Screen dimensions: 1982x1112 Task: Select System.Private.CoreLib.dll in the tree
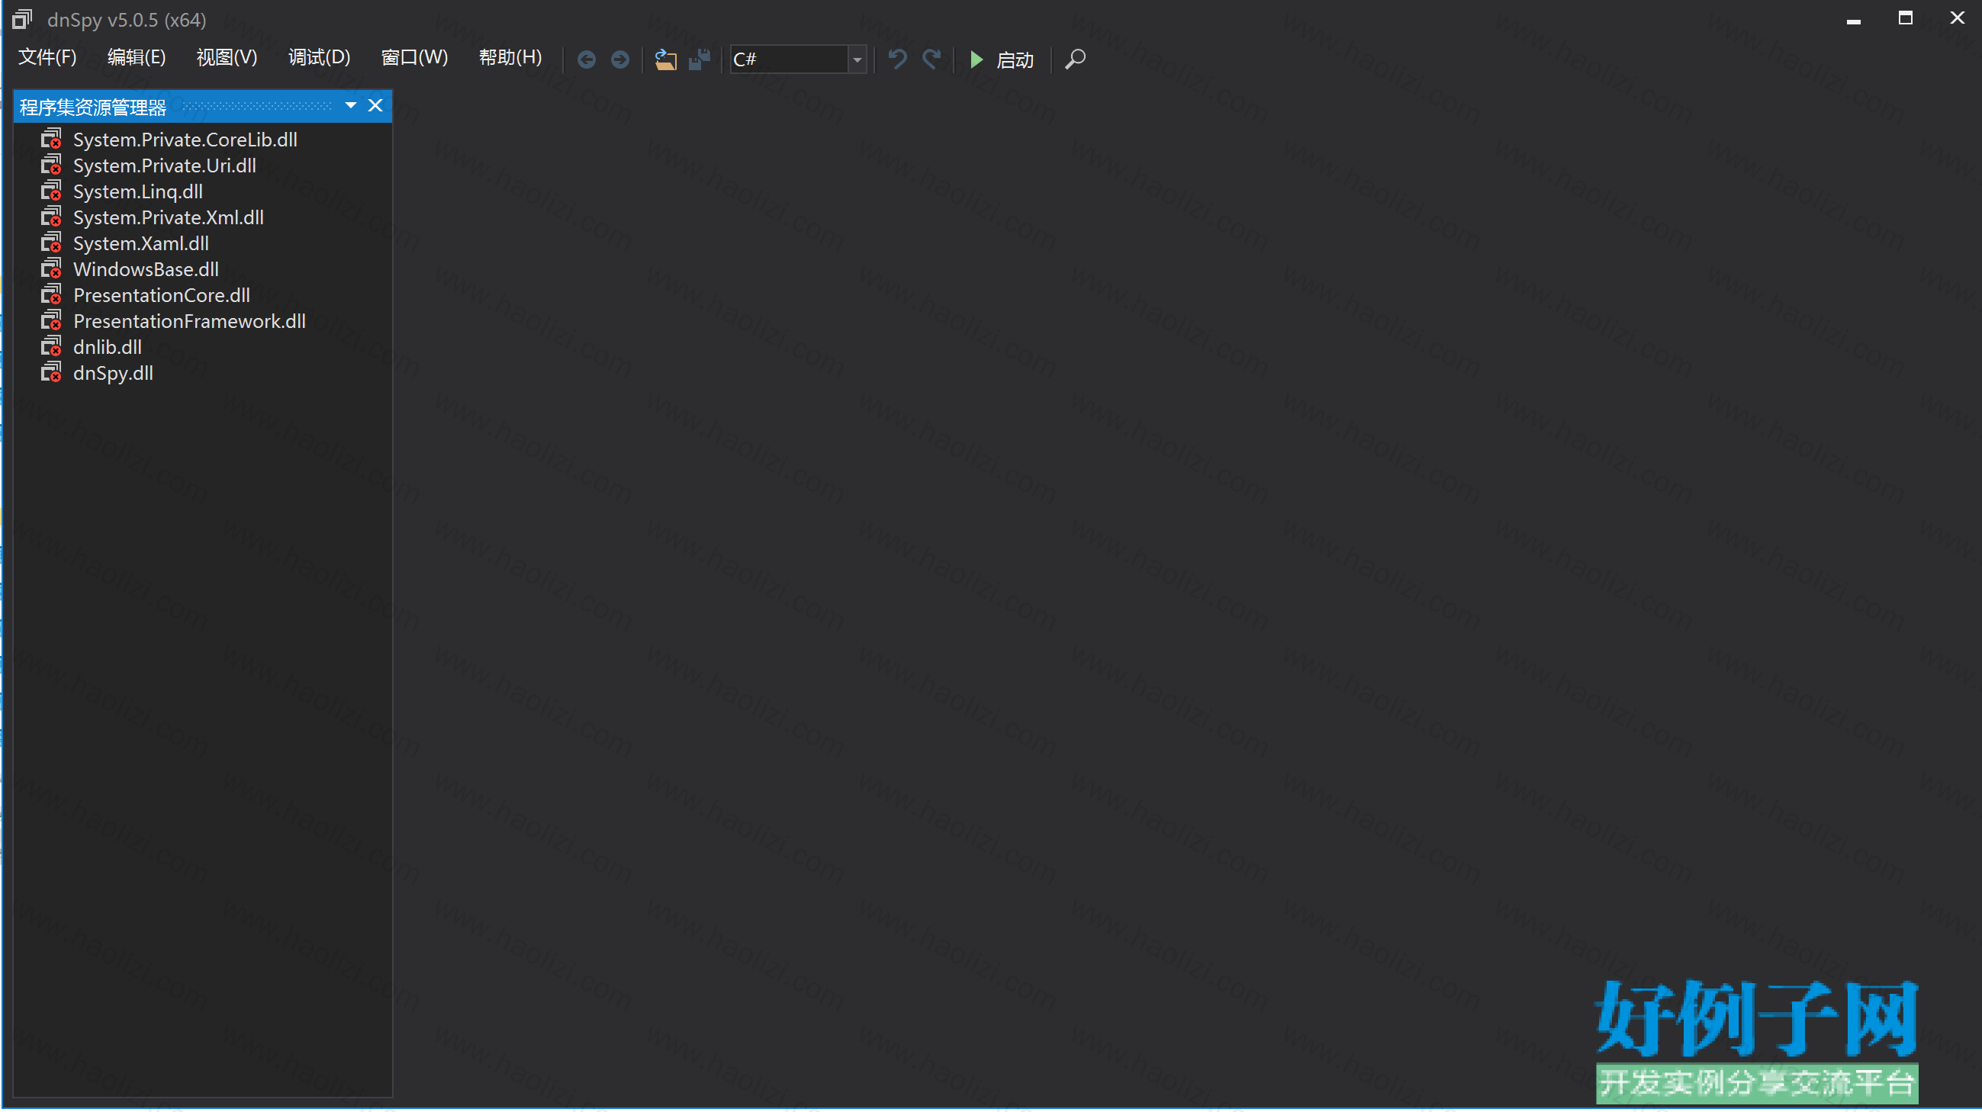pos(185,140)
